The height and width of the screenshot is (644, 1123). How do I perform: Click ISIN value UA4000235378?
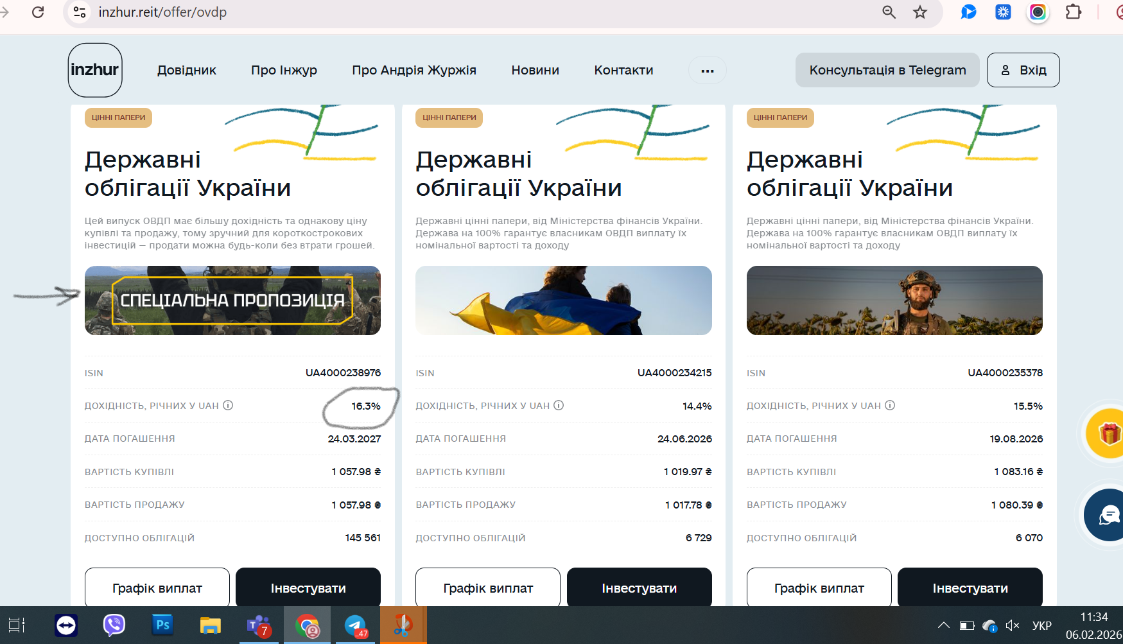click(1005, 372)
